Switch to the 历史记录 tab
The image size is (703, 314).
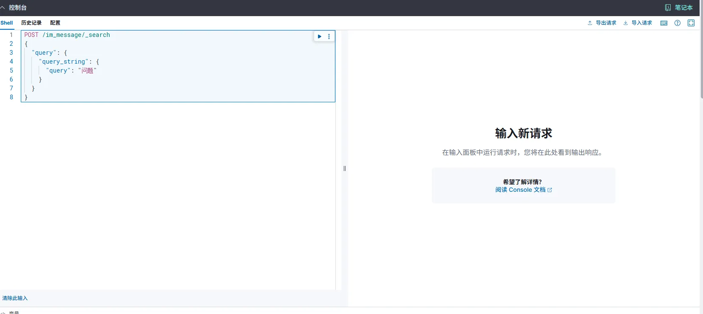(31, 23)
